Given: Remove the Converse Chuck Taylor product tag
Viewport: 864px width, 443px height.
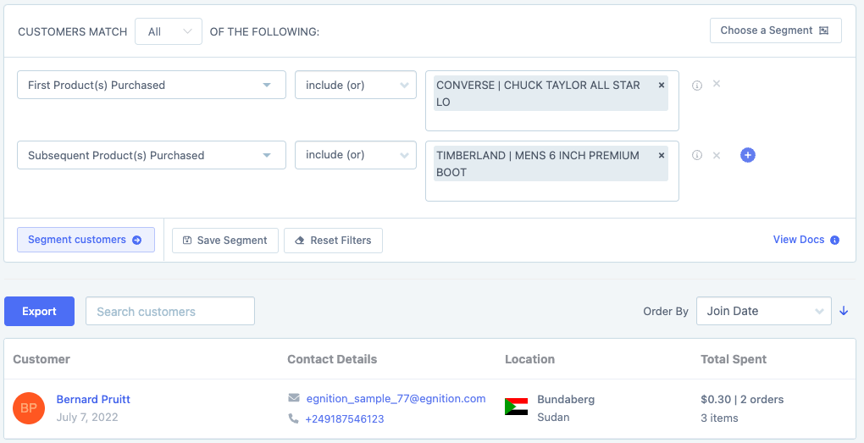Looking at the screenshot, I should 662,85.
